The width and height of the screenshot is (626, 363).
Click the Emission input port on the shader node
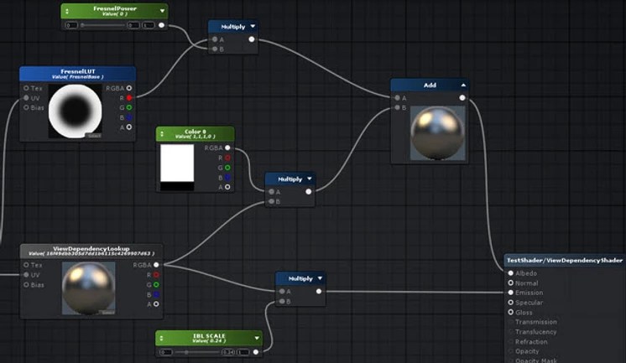click(x=510, y=293)
